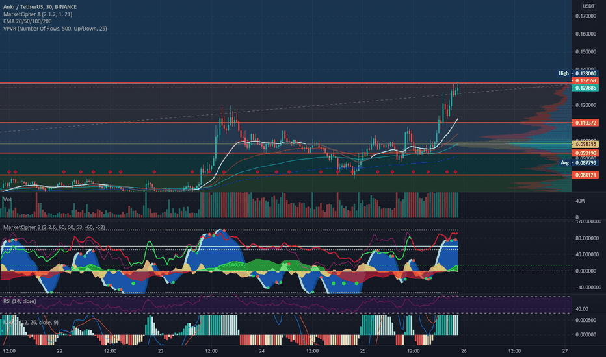The height and width of the screenshot is (357, 606).
Task: Click the 26 date label on time axis
Action: click(x=464, y=351)
